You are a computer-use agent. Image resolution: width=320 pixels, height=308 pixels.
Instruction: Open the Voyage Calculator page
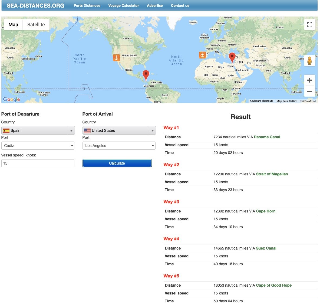[123, 5]
